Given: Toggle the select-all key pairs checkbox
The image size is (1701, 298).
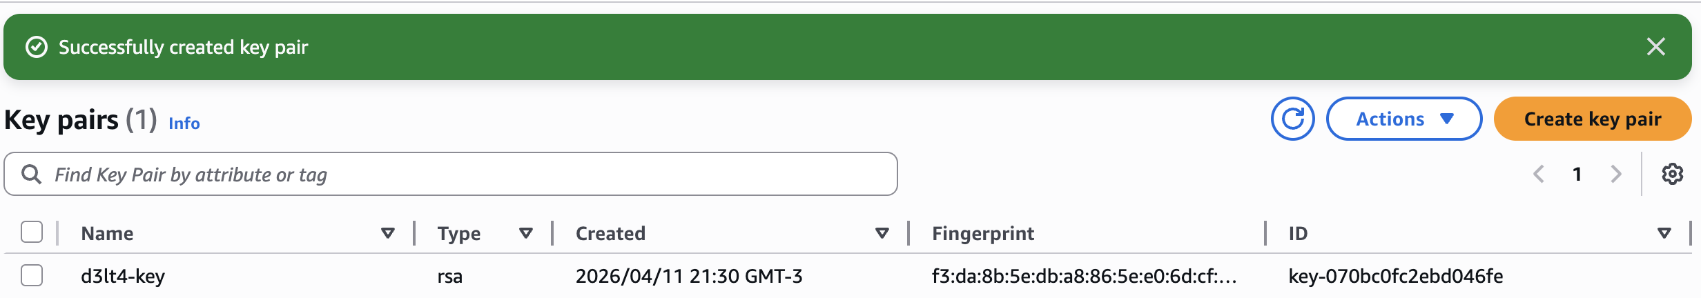Looking at the screenshot, I should point(32,232).
